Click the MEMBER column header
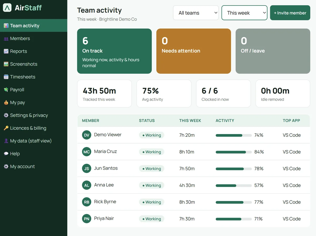Image resolution: width=316 pixels, height=236 pixels. (x=91, y=121)
